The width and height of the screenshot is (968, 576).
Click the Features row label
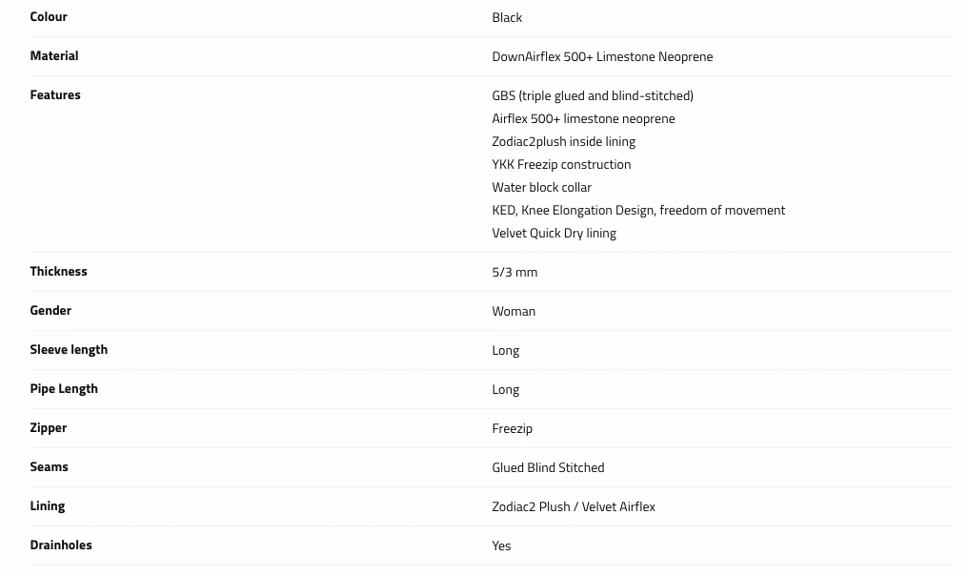pyautogui.click(x=55, y=94)
